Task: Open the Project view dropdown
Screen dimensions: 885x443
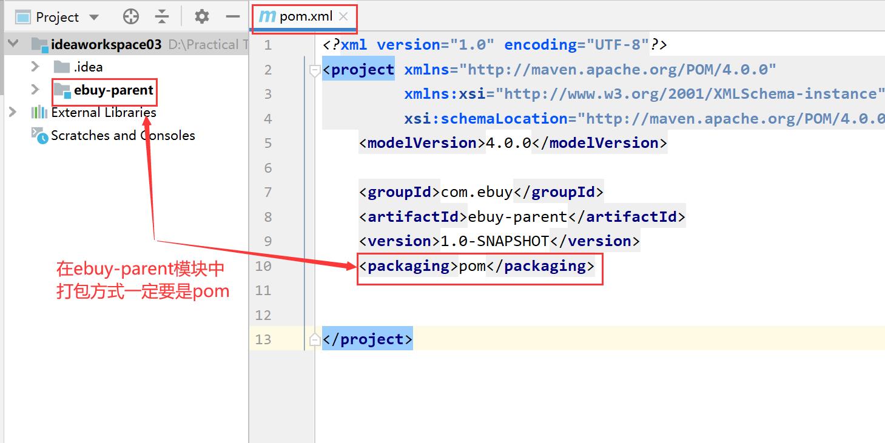Action: [x=93, y=17]
